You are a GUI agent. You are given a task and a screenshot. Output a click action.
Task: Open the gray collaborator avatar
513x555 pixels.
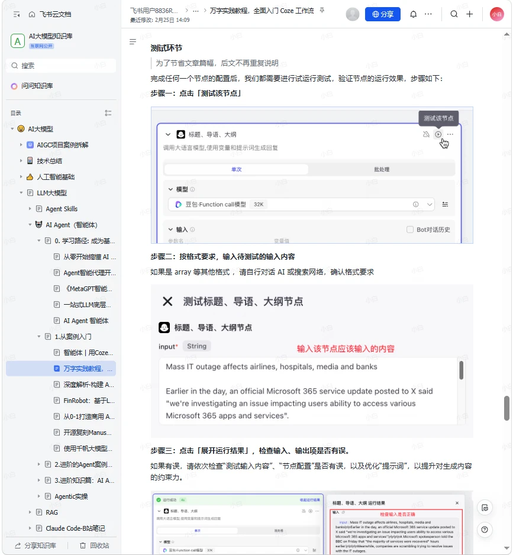352,14
